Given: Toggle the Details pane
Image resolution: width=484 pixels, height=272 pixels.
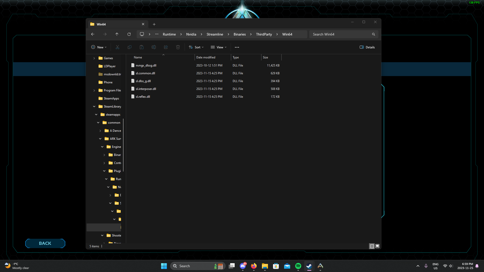Looking at the screenshot, I should tap(367, 47).
